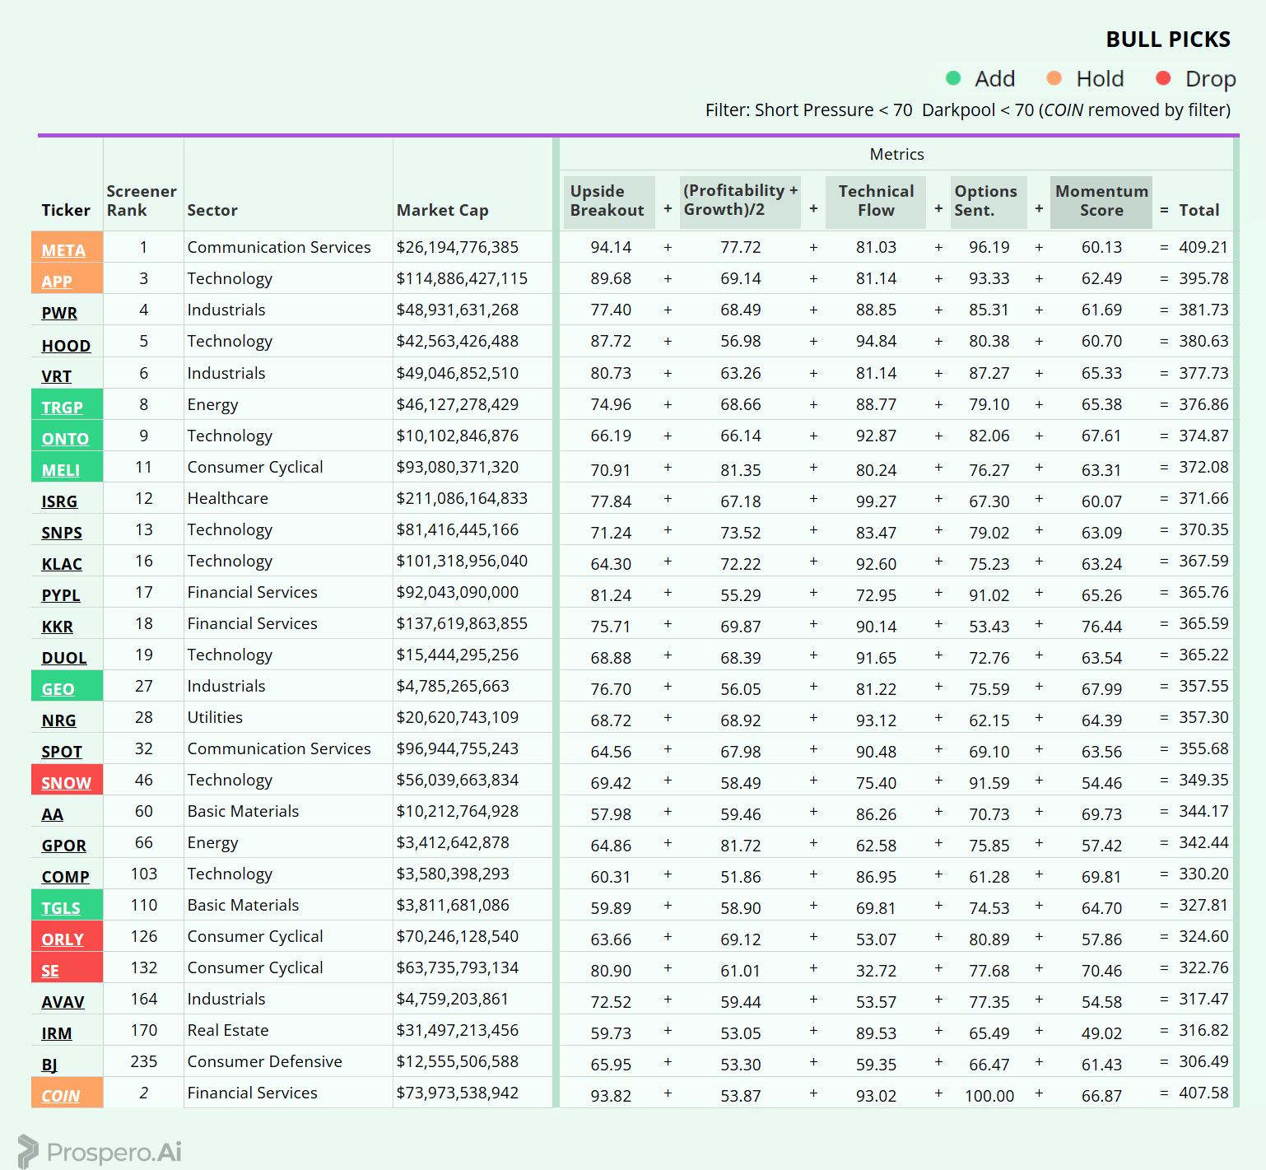The height and width of the screenshot is (1170, 1266).
Task: Select the Technical Flow column header
Action: pyautogui.click(x=876, y=201)
